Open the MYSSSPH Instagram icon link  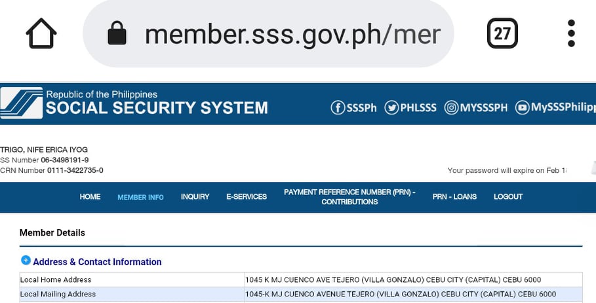452,107
